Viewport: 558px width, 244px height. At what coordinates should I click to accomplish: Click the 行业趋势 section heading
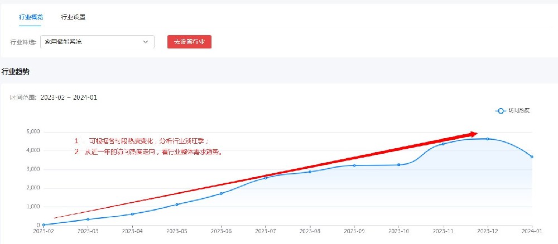tap(15, 72)
